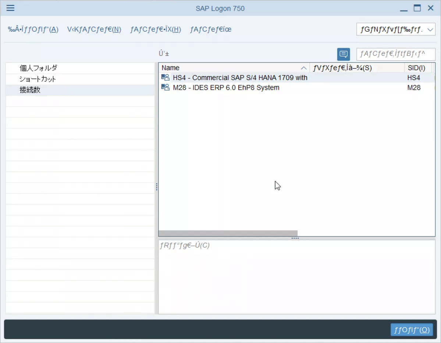This screenshot has width=441, height=343.
Task: Click toolbar item ending with (N)
Action: click(x=94, y=29)
